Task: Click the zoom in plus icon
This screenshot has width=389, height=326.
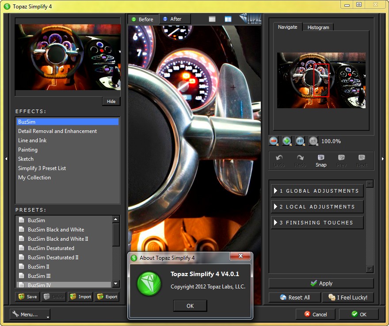Action: click(x=287, y=141)
